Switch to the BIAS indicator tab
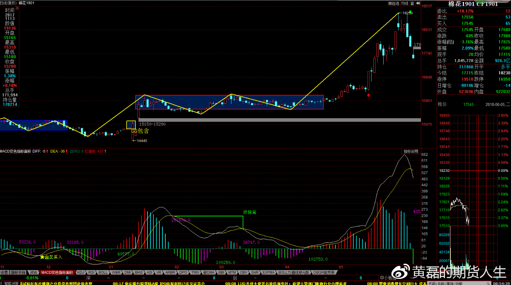511x285 pixels. tap(139, 273)
